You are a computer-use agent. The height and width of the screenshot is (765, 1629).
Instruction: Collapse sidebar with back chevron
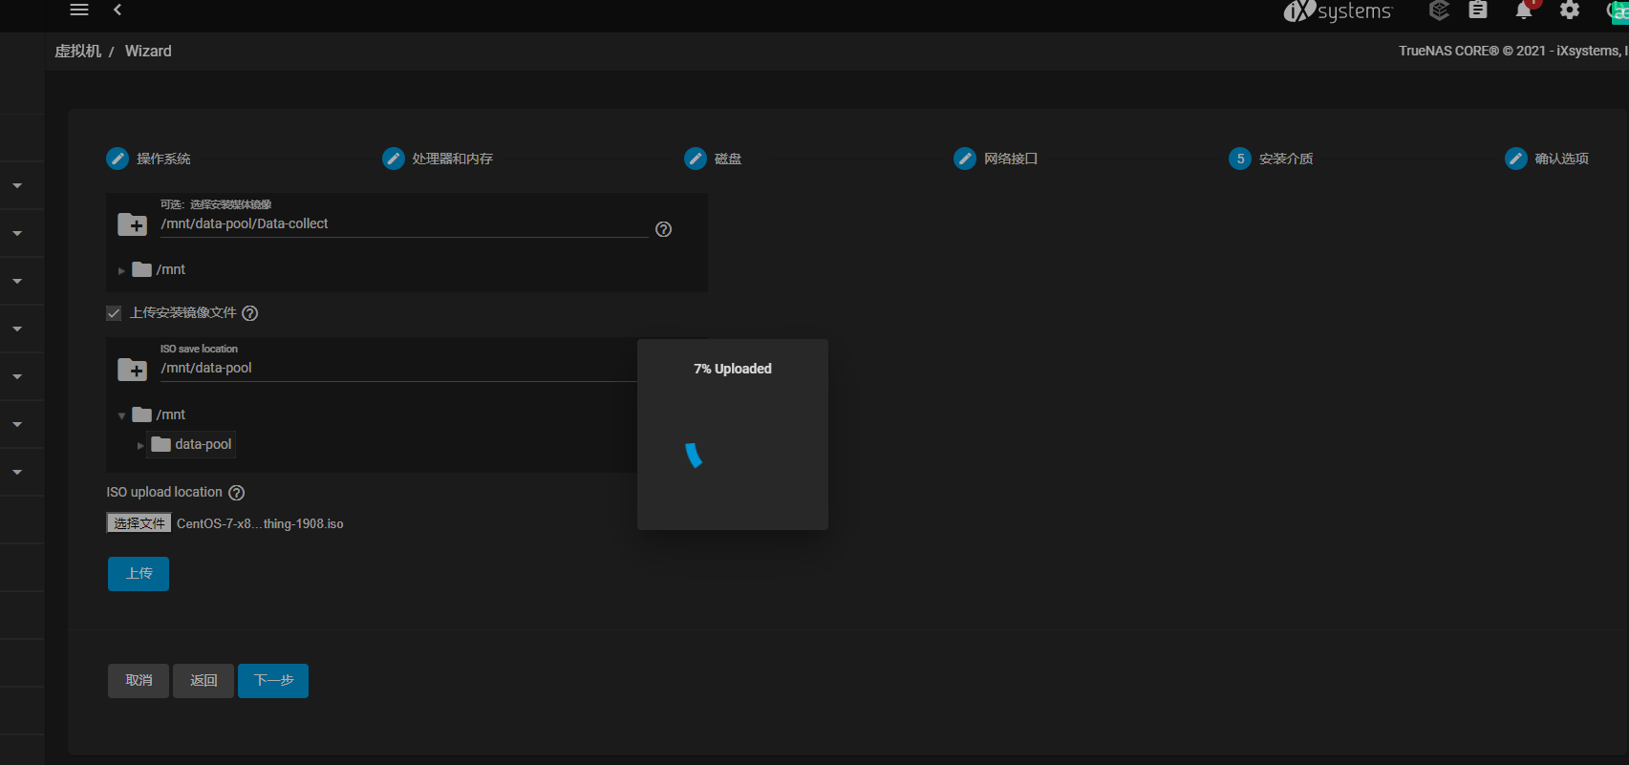(x=118, y=10)
